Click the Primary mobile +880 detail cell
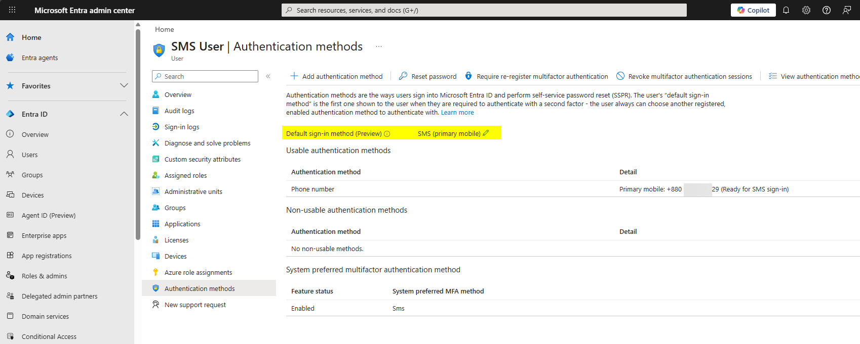This screenshot has height=344, width=860. tap(704, 189)
